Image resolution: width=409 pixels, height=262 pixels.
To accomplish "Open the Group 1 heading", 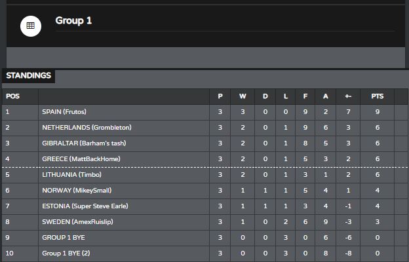I will coord(73,20).
